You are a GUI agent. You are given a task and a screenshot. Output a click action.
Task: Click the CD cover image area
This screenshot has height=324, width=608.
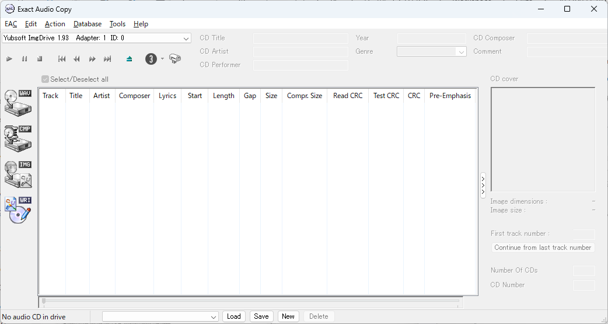(543, 140)
